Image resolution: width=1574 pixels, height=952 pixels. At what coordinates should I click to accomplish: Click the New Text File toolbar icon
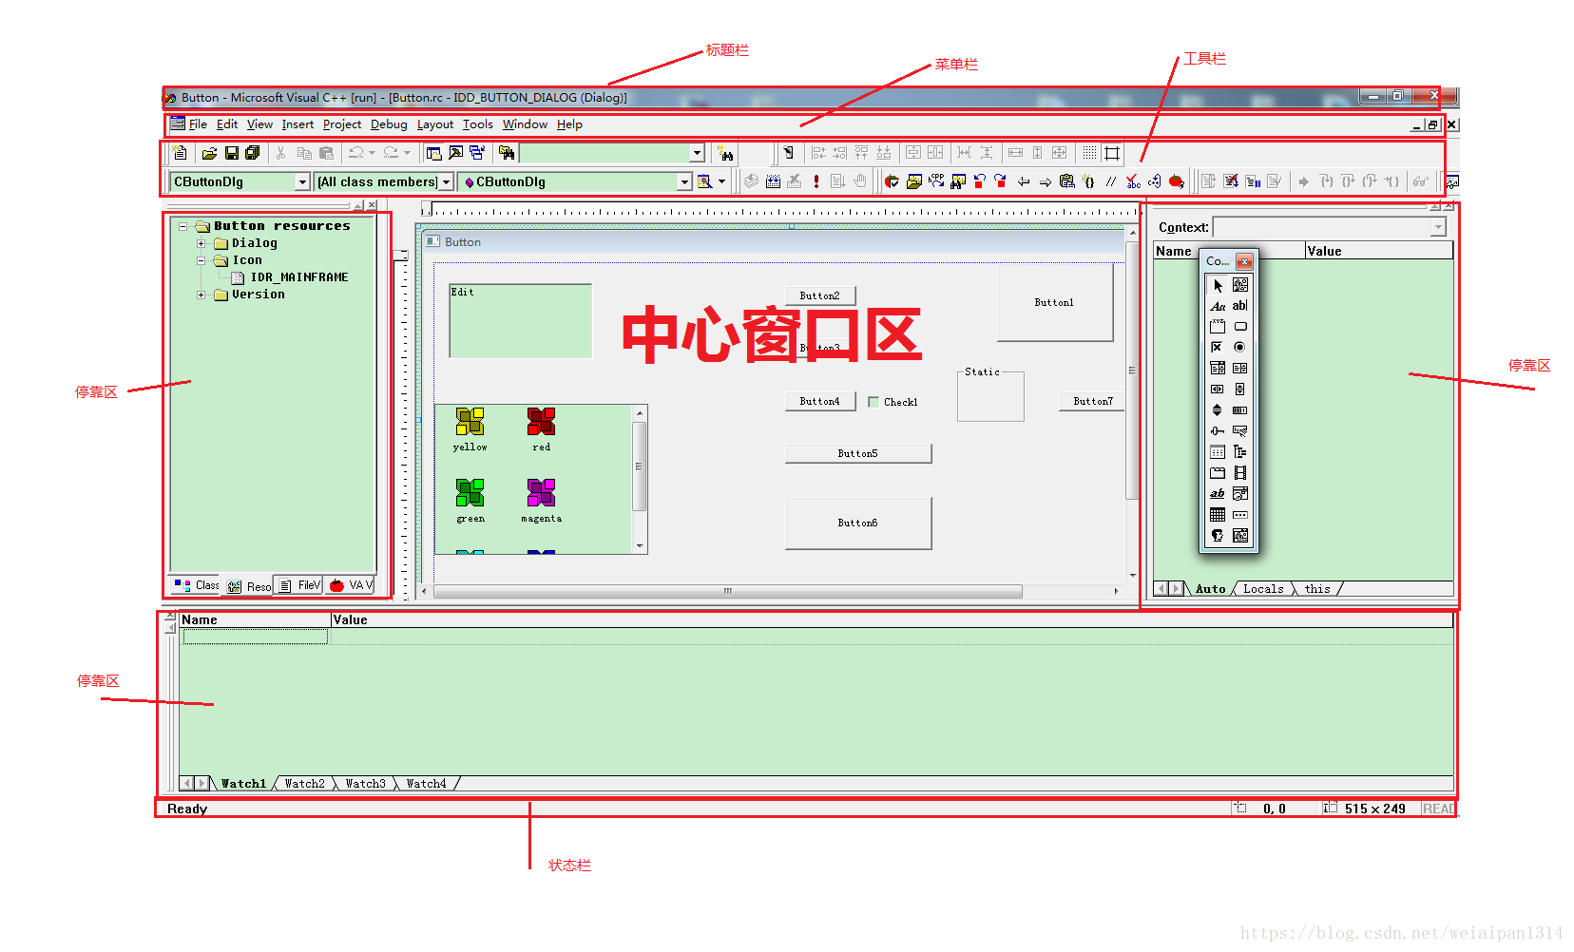click(x=180, y=152)
